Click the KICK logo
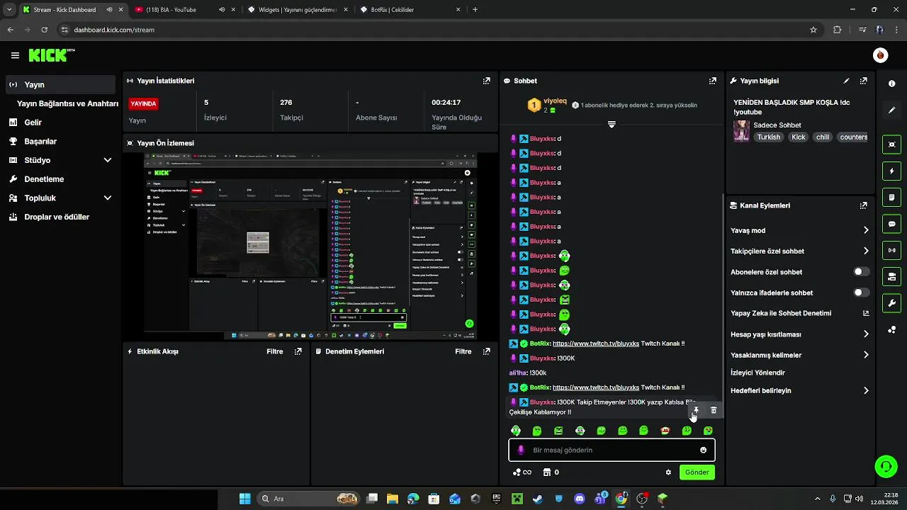Image resolution: width=907 pixels, height=510 pixels. click(52, 55)
